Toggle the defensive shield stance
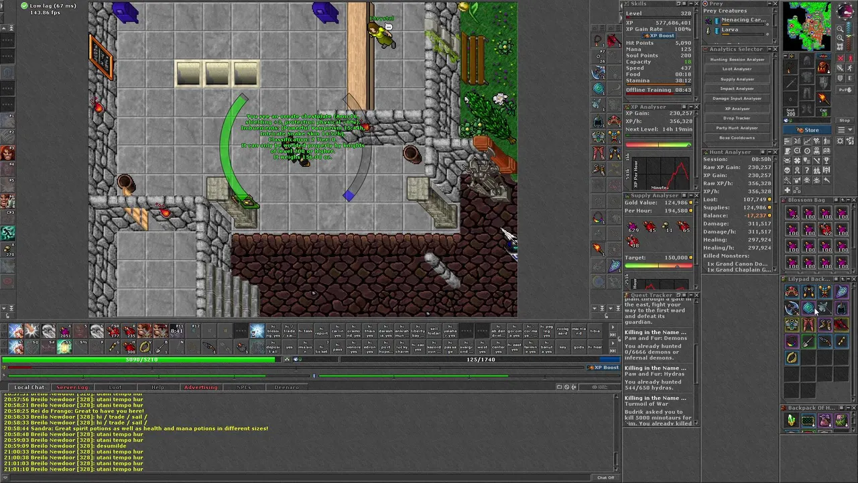 [840, 78]
